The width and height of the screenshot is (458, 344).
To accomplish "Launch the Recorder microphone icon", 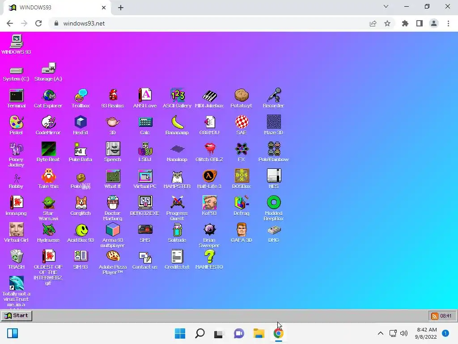I will (273, 99).
